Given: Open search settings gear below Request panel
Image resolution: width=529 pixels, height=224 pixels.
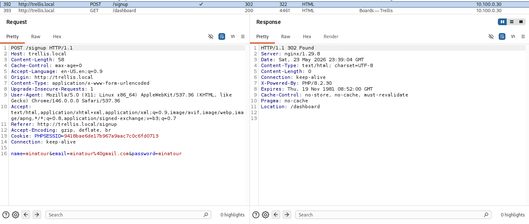Looking at the screenshot, I should pyautogui.click(x=16, y=215).
